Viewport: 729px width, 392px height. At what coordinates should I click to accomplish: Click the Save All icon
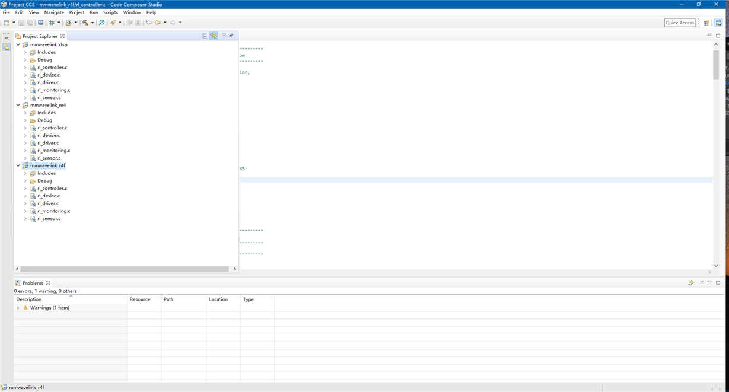30,23
